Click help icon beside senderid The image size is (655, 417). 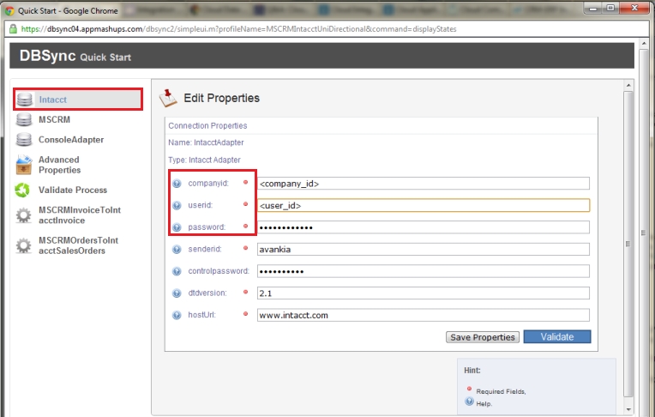(x=177, y=250)
